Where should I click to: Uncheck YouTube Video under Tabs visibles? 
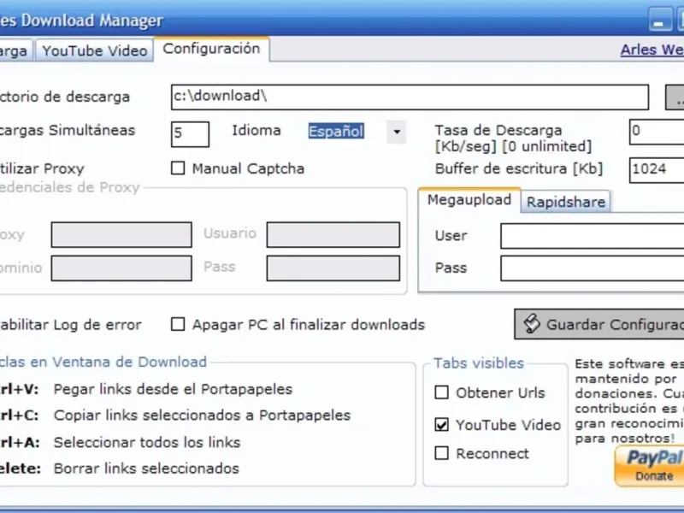coord(441,424)
